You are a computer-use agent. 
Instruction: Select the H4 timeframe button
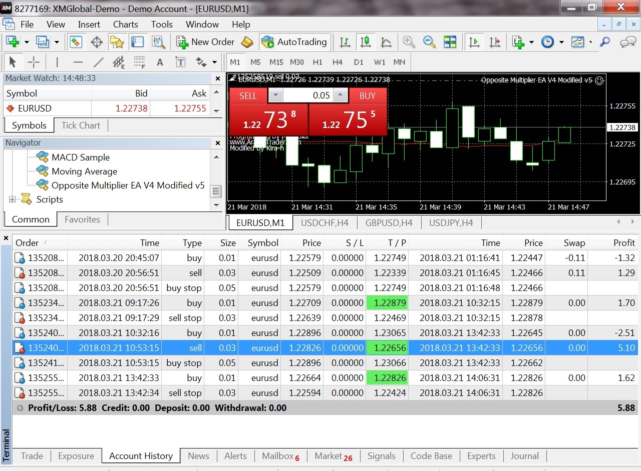(x=338, y=62)
